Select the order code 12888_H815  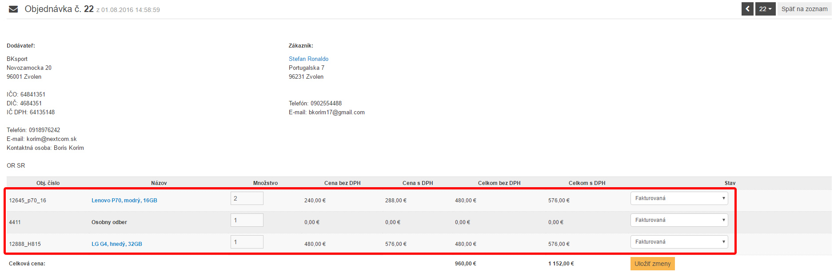tap(25, 244)
